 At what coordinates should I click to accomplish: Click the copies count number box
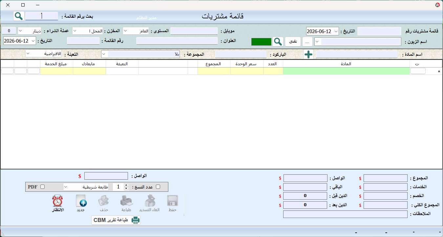pos(118,187)
